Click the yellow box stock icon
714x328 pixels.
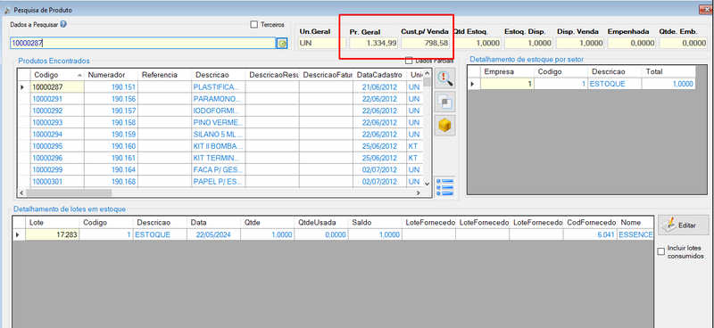click(444, 126)
